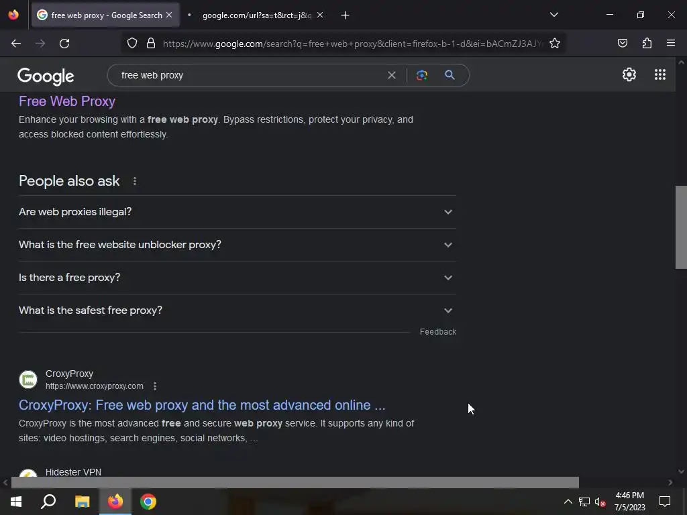Open CroxyProxy: Free web proxy result

pos(202,405)
